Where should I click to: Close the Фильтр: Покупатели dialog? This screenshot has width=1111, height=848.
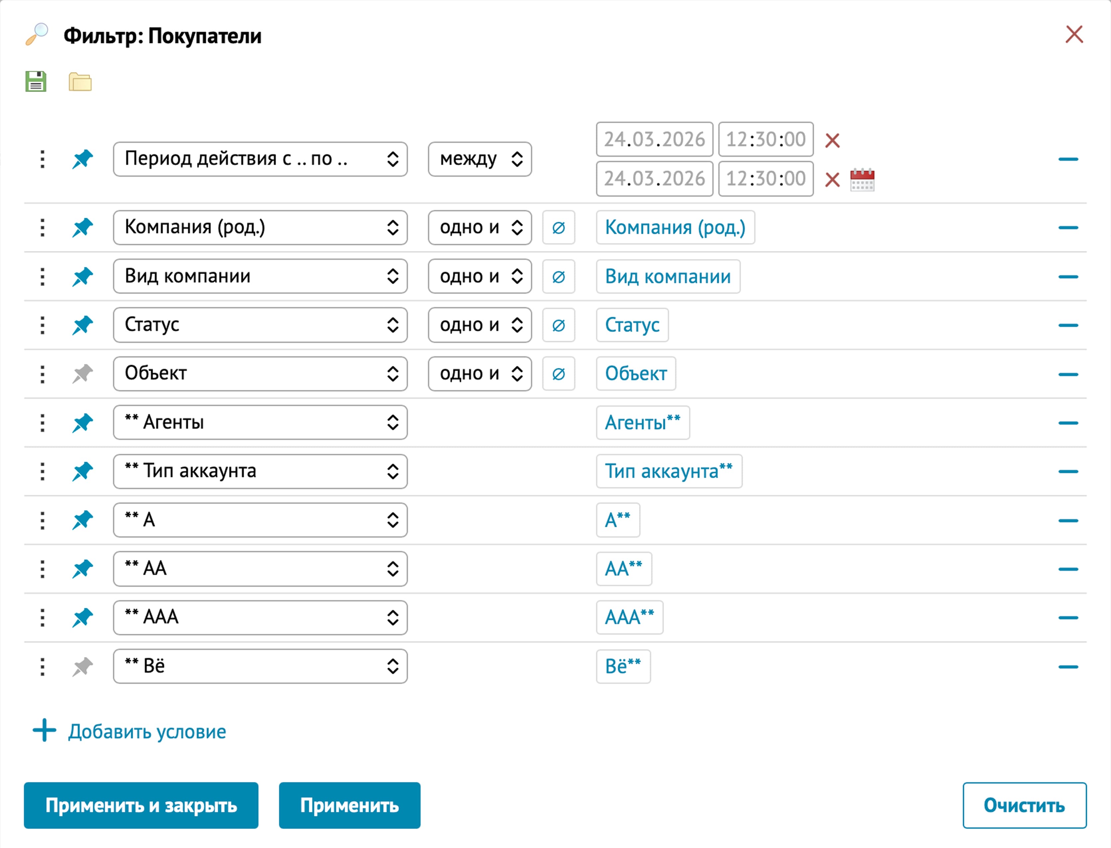(x=1074, y=35)
